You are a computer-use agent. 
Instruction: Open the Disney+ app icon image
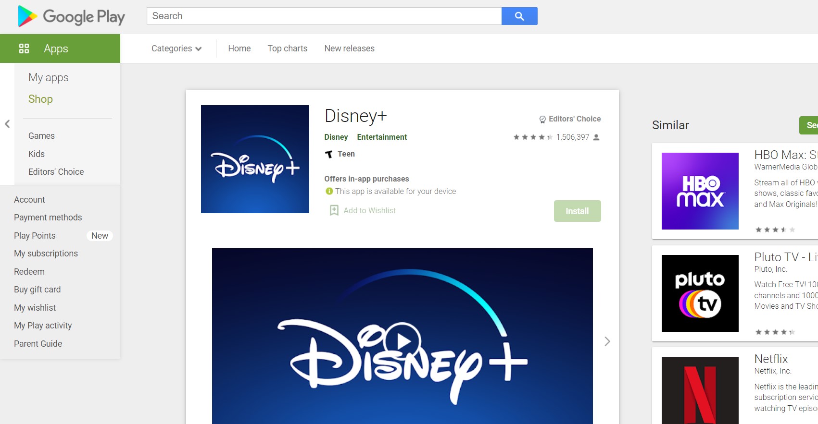tap(255, 159)
